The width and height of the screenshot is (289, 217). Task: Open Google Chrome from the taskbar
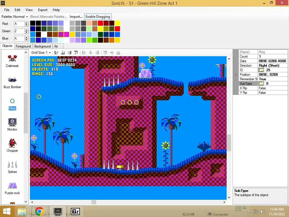point(39,211)
